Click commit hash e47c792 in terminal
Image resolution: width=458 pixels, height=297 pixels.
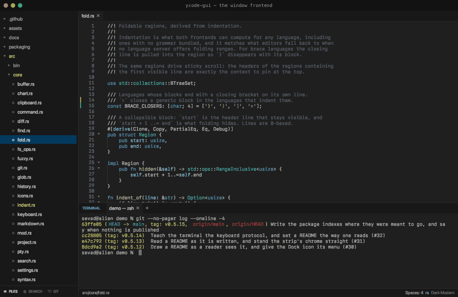pyautogui.click(x=92, y=241)
